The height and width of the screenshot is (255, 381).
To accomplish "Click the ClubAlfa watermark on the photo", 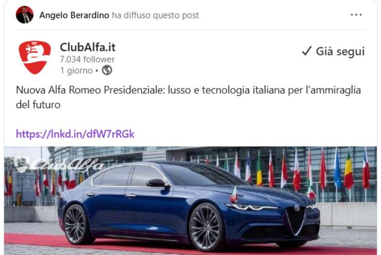I will pos(60,164).
